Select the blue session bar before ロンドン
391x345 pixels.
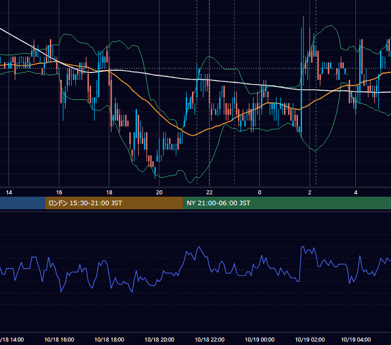22,203
